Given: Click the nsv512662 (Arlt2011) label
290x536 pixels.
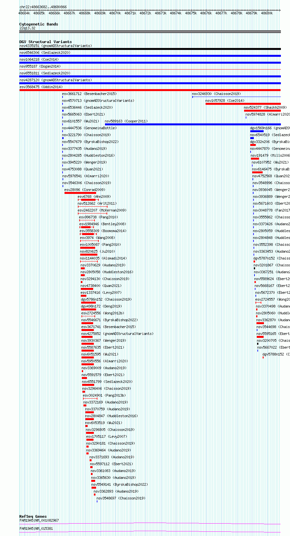Looking at the screenshot, I should 97,203.
